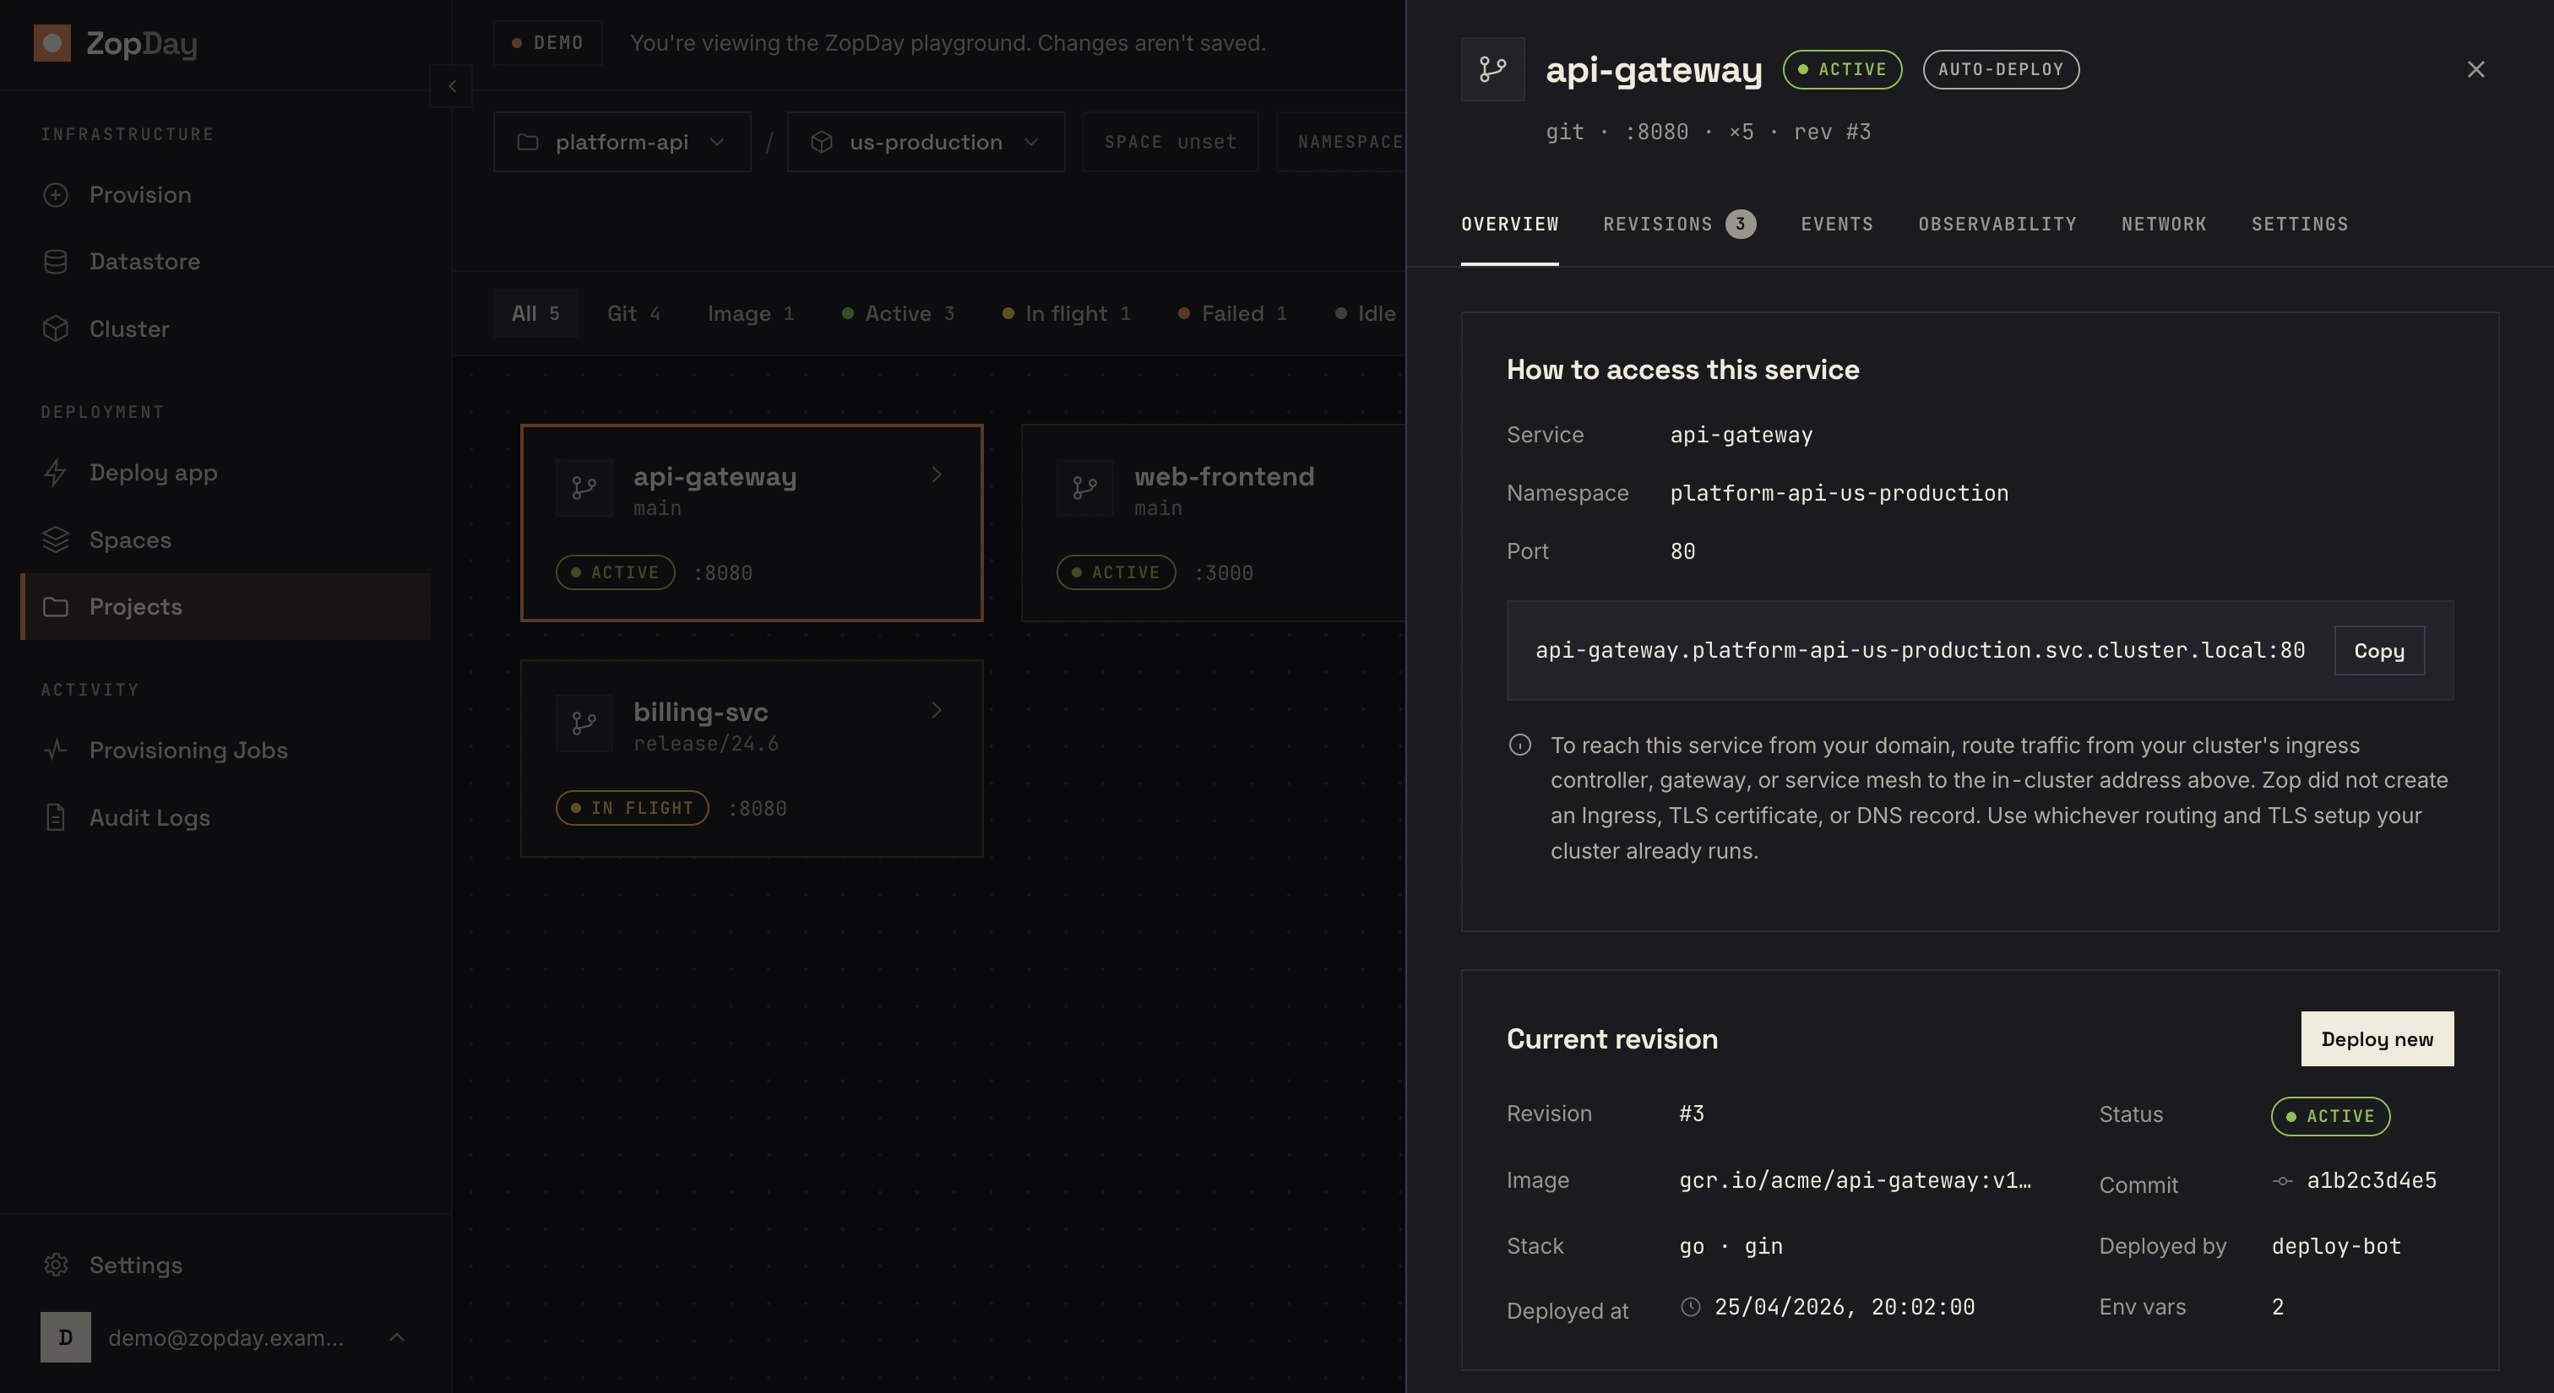Open Projects in the sidebar

(x=225, y=606)
